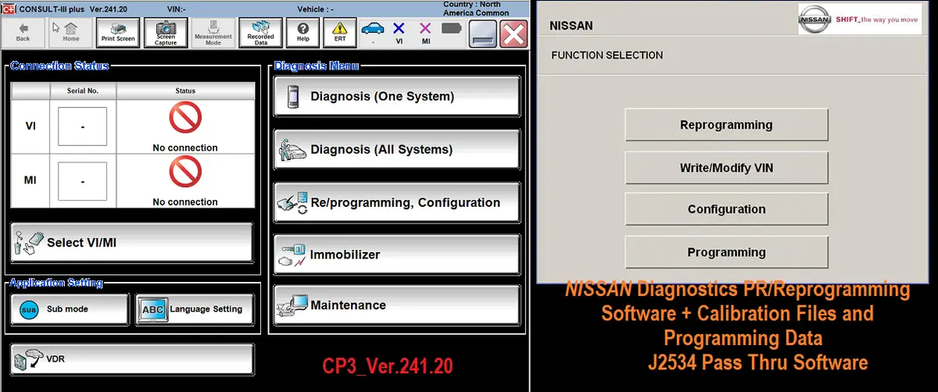Close CONSULT-III plus with red X
938x392 pixels.
513,33
